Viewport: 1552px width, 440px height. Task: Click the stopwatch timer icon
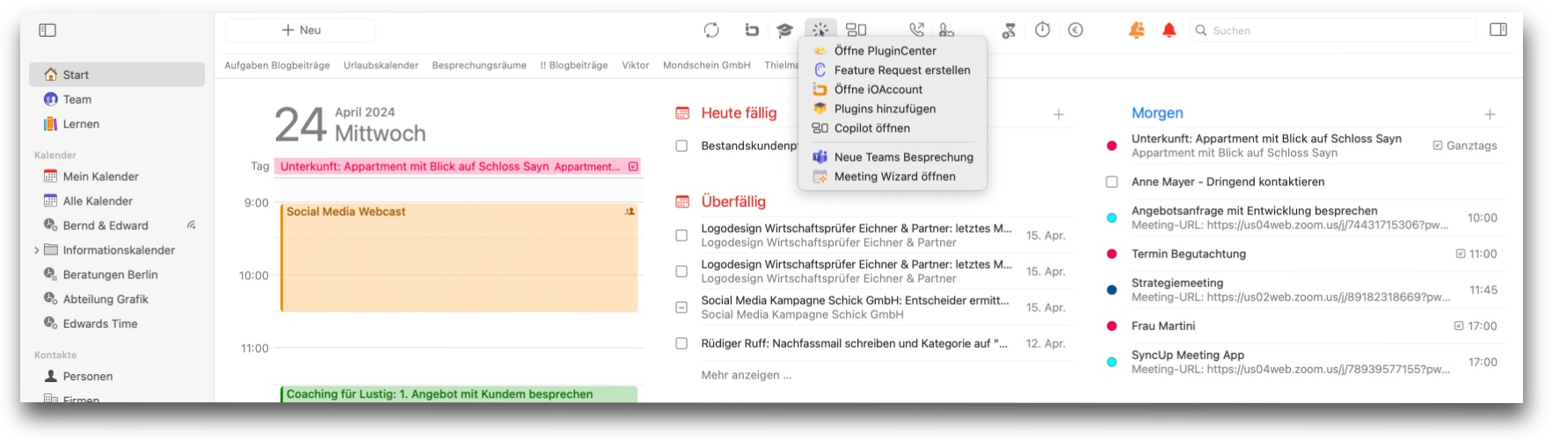coord(1042,30)
